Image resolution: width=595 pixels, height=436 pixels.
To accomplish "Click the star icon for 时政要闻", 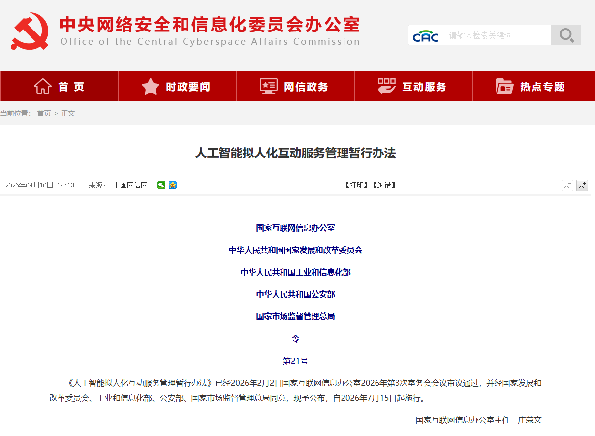I will coord(151,86).
